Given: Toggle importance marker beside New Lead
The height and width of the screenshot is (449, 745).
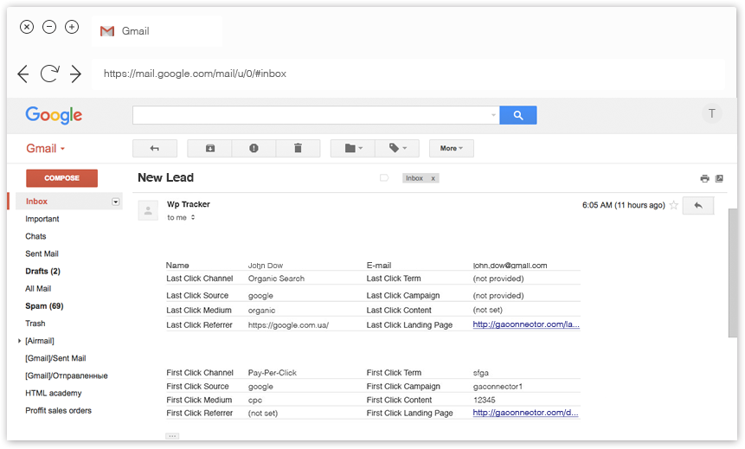Looking at the screenshot, I should point(384,177).
